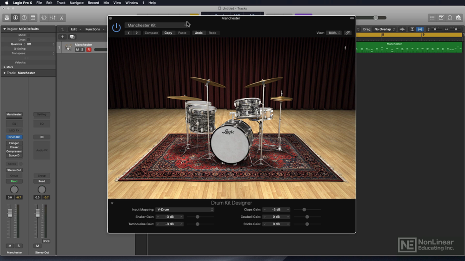Open the Input Mapping V-Drum dropdown
The height and width of the screenshot is (261, 465).
[x=185, y=210]
